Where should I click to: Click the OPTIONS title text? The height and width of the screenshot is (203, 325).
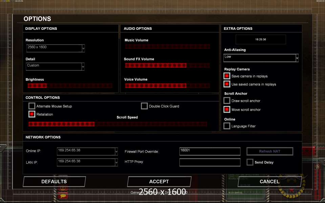[x=37, y=19]
